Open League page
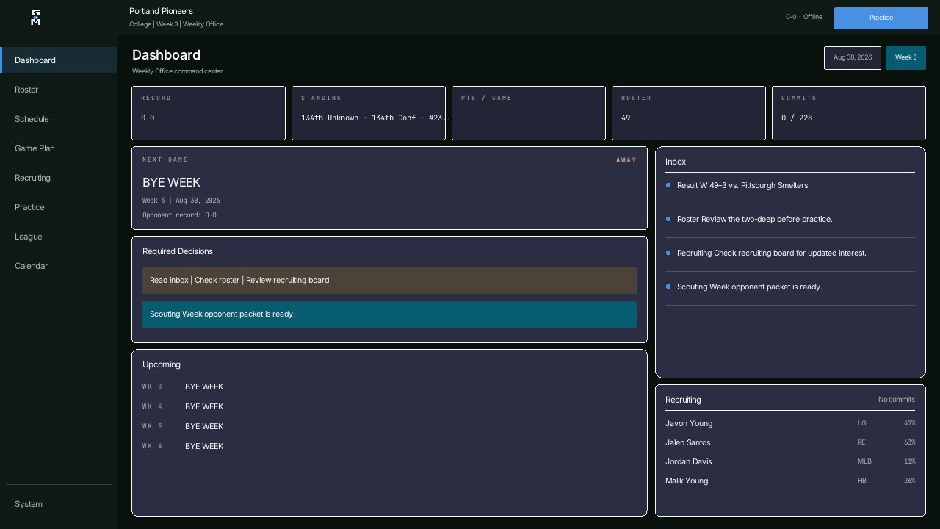Image resolution: width=940 pixels, height=529 pixels. 59,237
